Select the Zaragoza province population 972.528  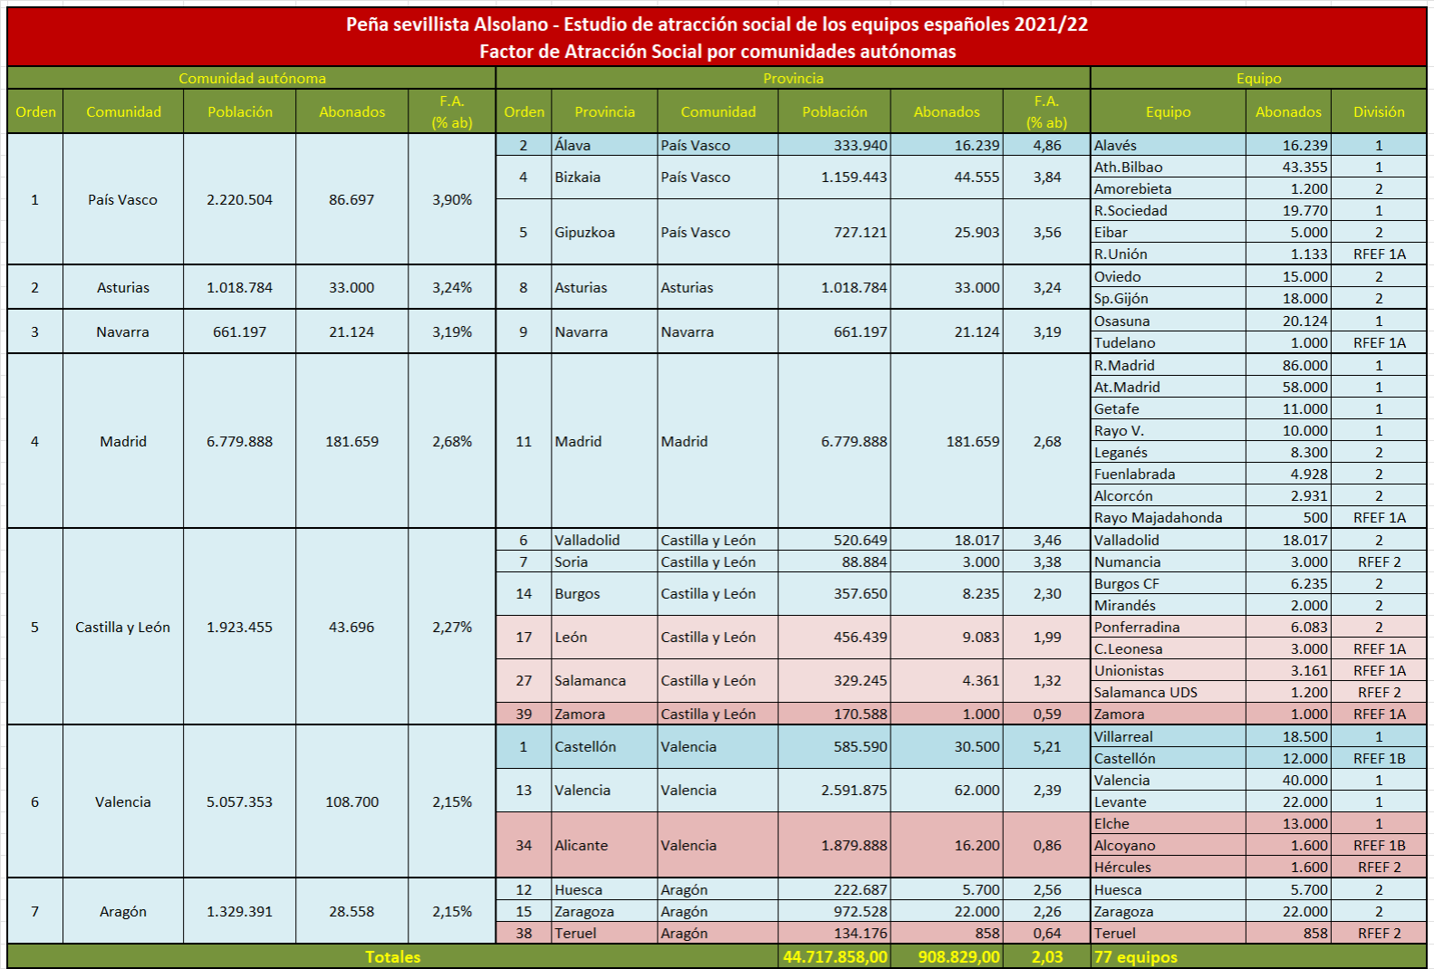pyautogui.click(x=834, y=911)
